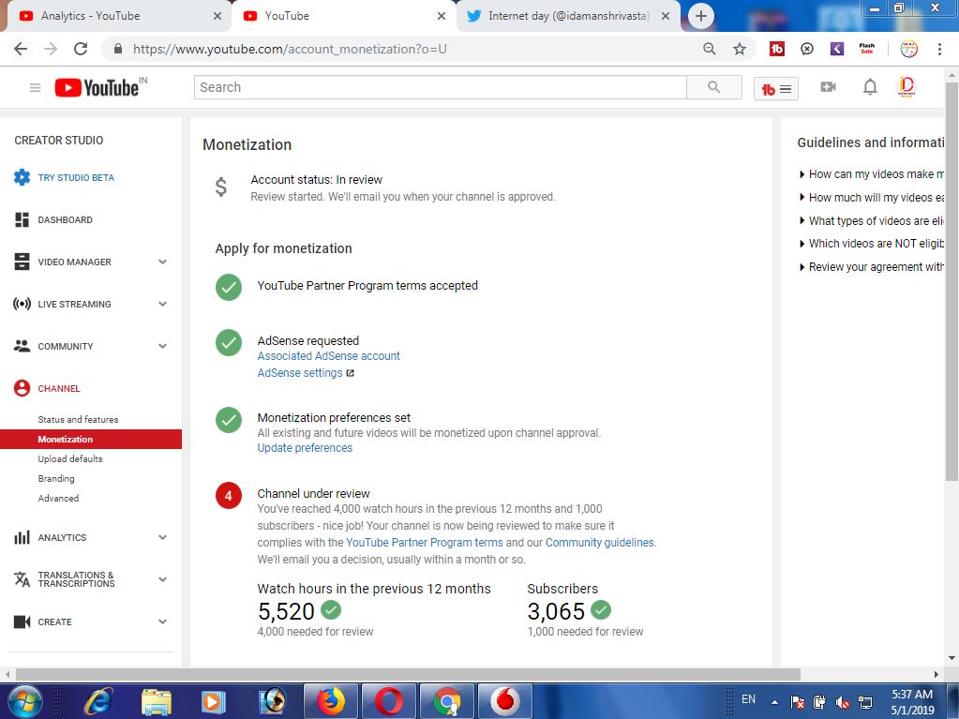
Task: Click the browser address bar URL
Action: pos(290,49)
